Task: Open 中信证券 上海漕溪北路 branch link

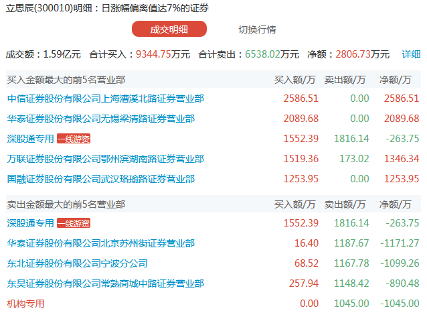Action: [105, 99]
